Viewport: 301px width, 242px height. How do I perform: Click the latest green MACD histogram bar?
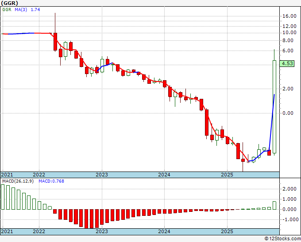click(274, 206)
